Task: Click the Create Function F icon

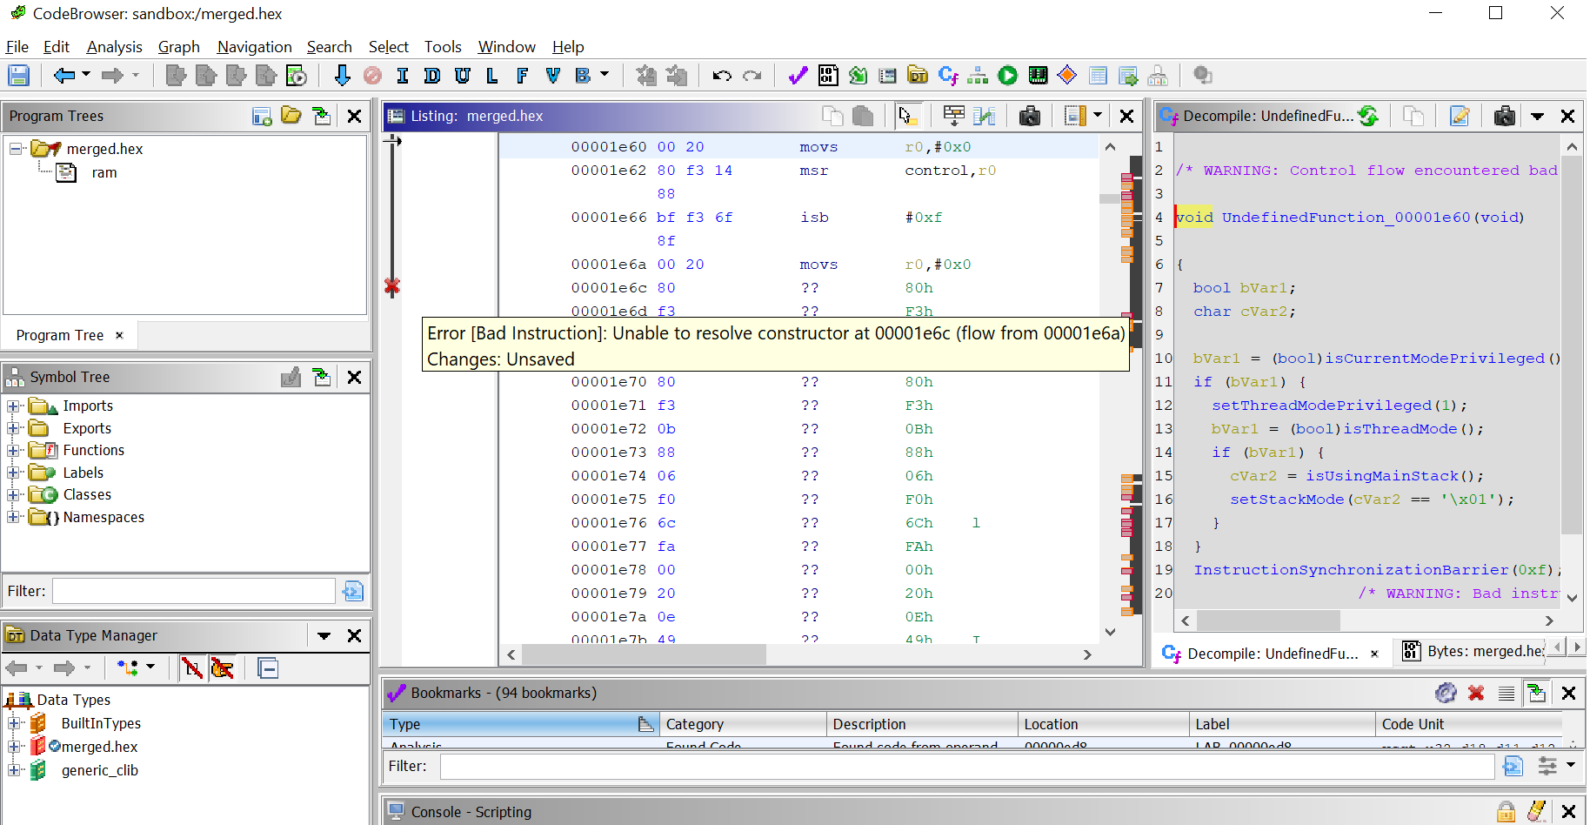Action: (x=522, y=76)
